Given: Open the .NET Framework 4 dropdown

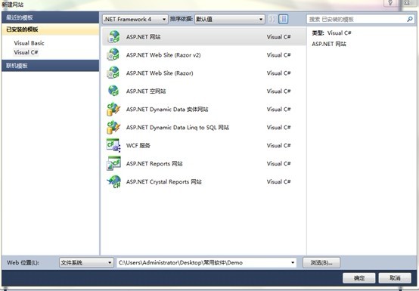Looking at the screenshot, I should [135, 19].
